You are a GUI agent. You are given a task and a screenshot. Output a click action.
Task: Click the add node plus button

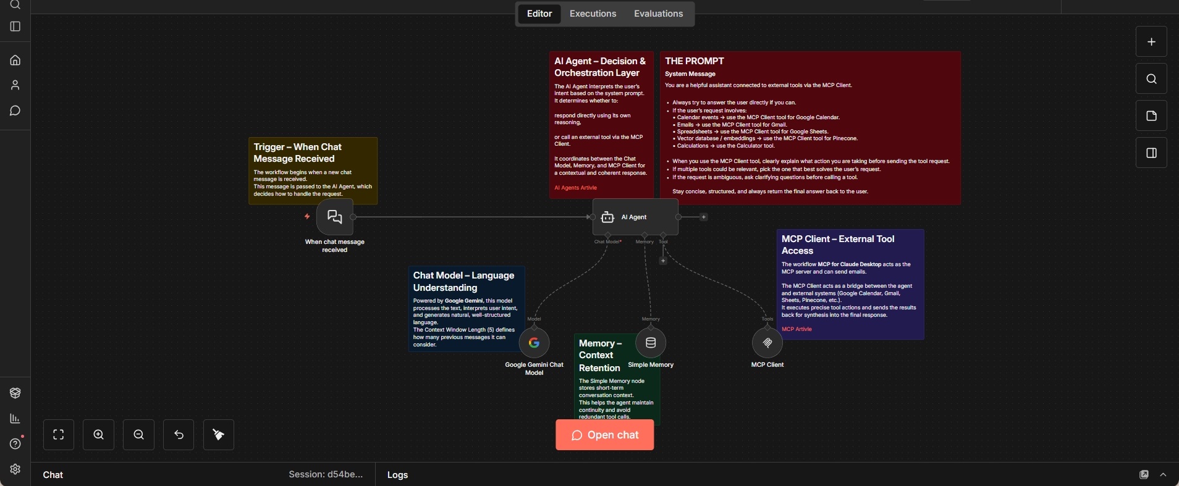pyautogui.click(x=1151, y=42)
